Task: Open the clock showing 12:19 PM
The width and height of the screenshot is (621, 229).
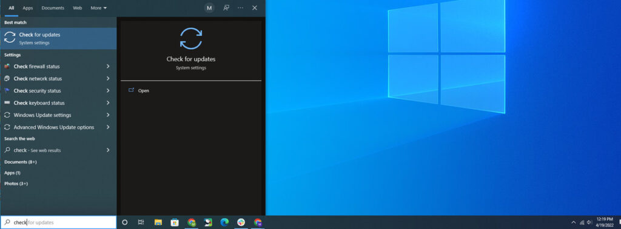Action: click(x=605, y=222)
